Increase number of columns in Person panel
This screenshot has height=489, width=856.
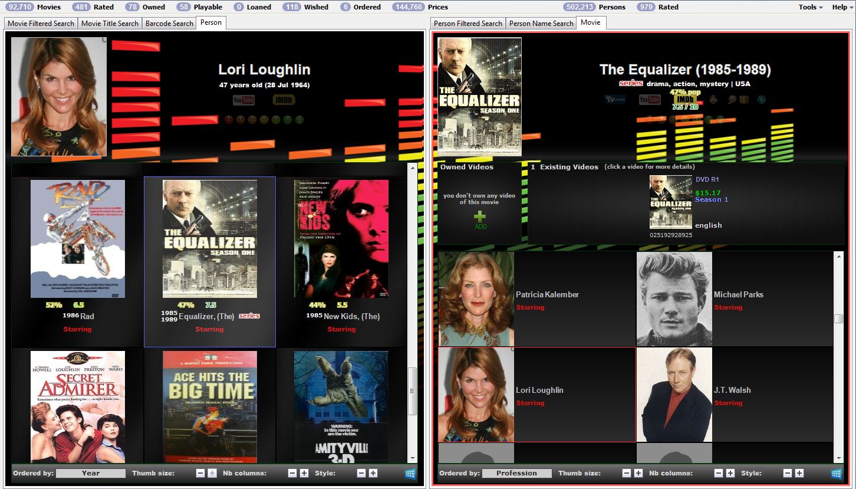304,473
